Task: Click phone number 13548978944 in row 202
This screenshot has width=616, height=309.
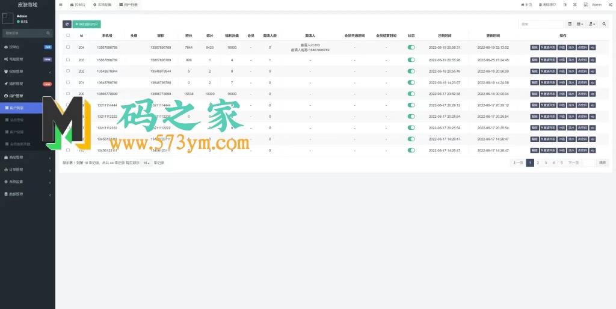Action: [x=107, y=72]
